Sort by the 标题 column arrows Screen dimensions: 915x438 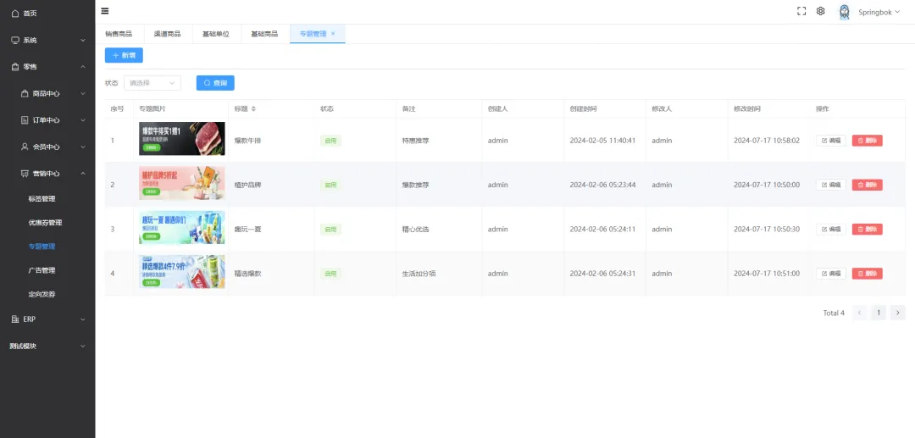pyautogui.click(x=253, y=109)
